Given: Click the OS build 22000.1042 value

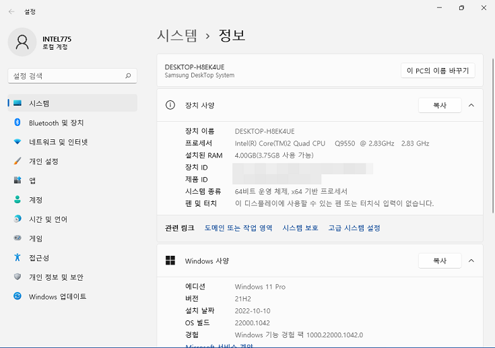Looking at the screenshot, I should click(253, 323).
